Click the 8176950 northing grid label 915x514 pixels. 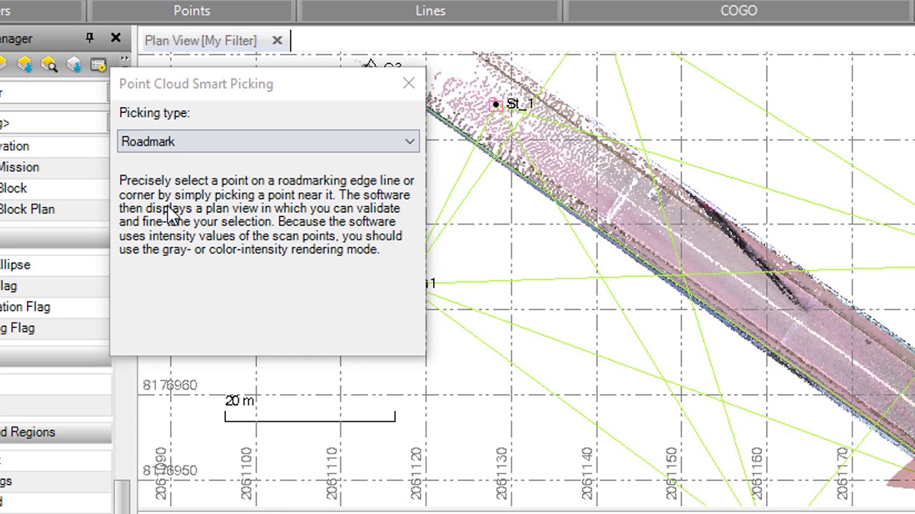pos(169,470)
